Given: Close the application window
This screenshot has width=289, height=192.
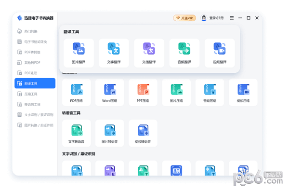Looking at the screenshot, I should [257, 18].
